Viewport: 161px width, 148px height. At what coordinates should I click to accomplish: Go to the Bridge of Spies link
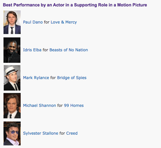pos(72,78)
